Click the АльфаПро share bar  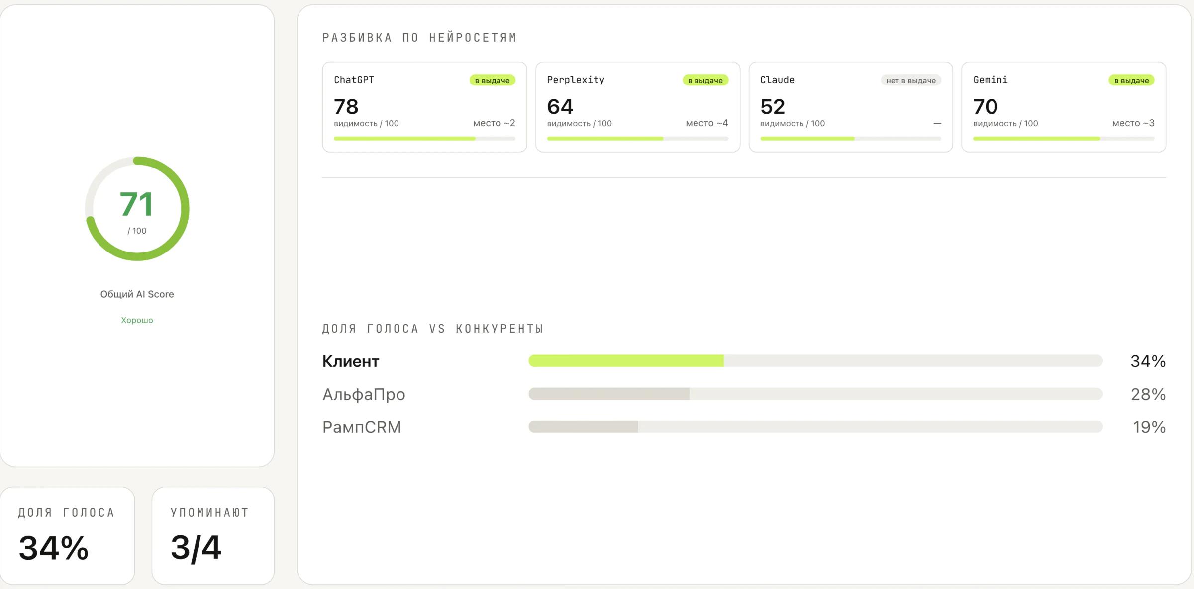click(816, 394)
